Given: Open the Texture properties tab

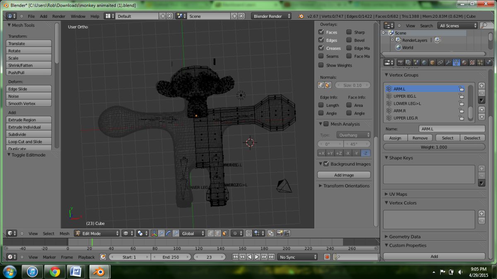Looking at the screenshot, I should (472, 63).
